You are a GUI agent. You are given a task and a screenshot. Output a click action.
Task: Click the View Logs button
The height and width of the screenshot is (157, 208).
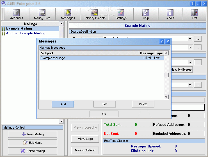coord(85,139)
